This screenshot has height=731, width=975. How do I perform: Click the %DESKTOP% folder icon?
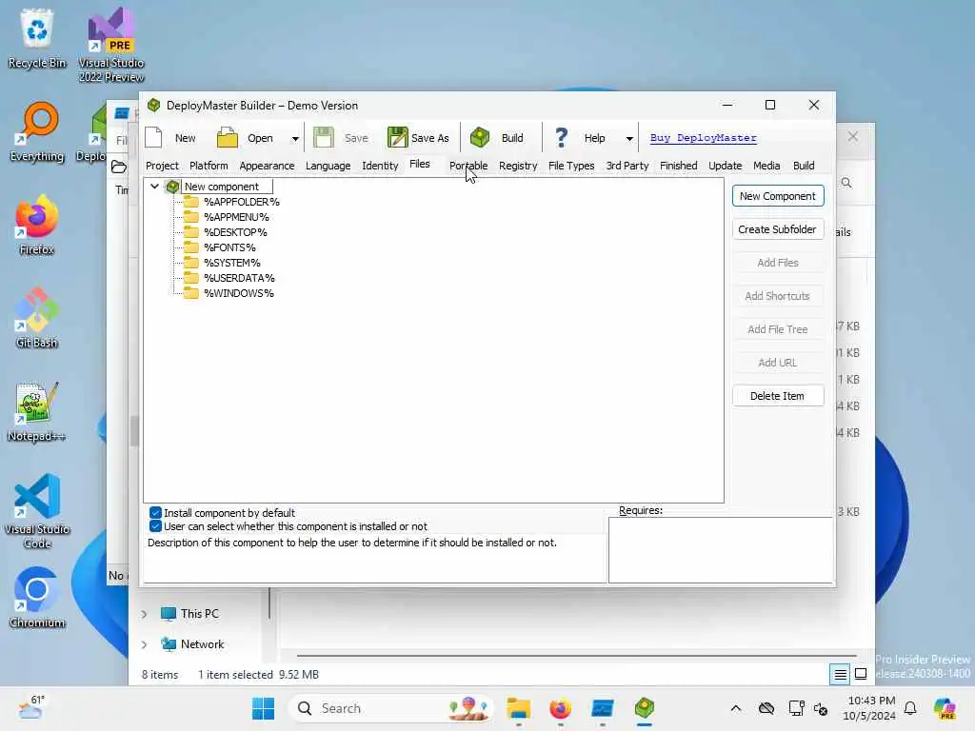click(x=190, y=232)
